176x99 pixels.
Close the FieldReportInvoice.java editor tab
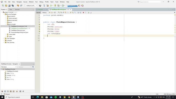click(x=70, y=10)
